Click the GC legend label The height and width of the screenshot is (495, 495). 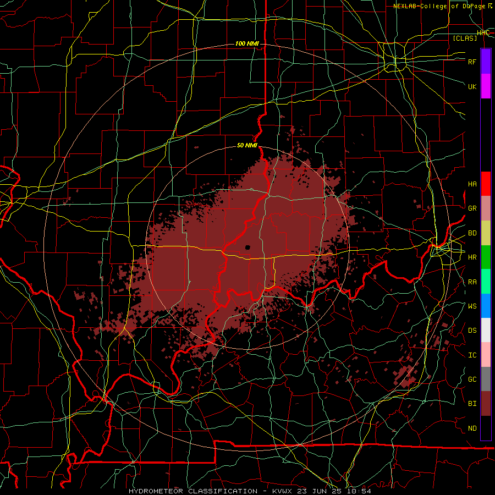(472, 380)
